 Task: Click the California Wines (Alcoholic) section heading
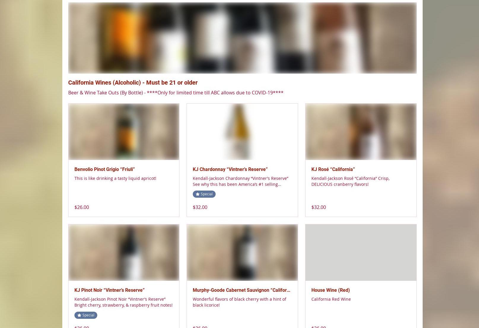click(133, 83)
